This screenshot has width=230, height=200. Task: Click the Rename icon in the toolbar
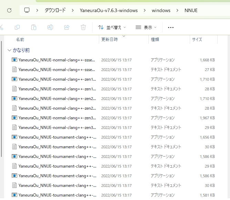click(x=50, y=27)
